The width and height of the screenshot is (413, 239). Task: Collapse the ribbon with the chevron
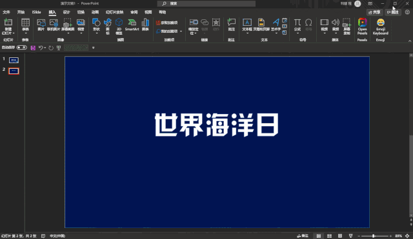(410, 41)
